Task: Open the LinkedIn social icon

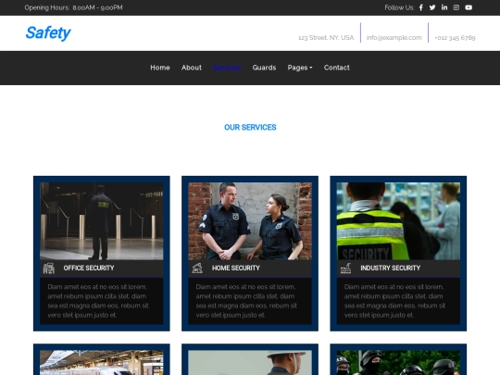Action: point(444,7)
